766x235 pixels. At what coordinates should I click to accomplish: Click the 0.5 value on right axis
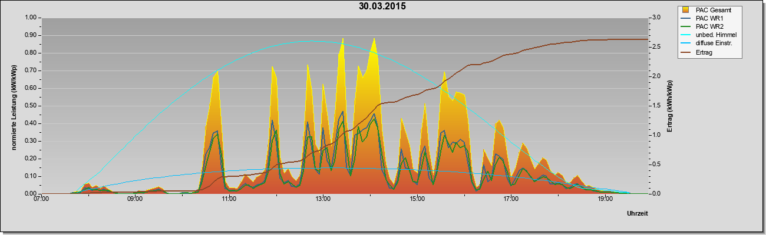[656, 164]
